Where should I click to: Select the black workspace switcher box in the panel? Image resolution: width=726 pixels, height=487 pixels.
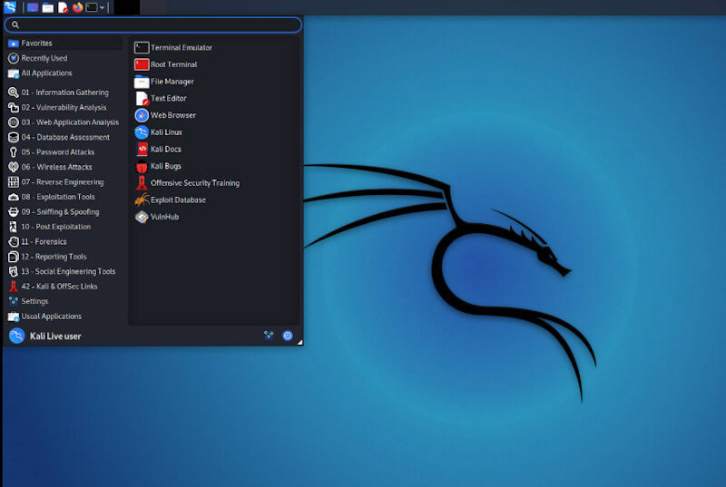tap(127, 7)
